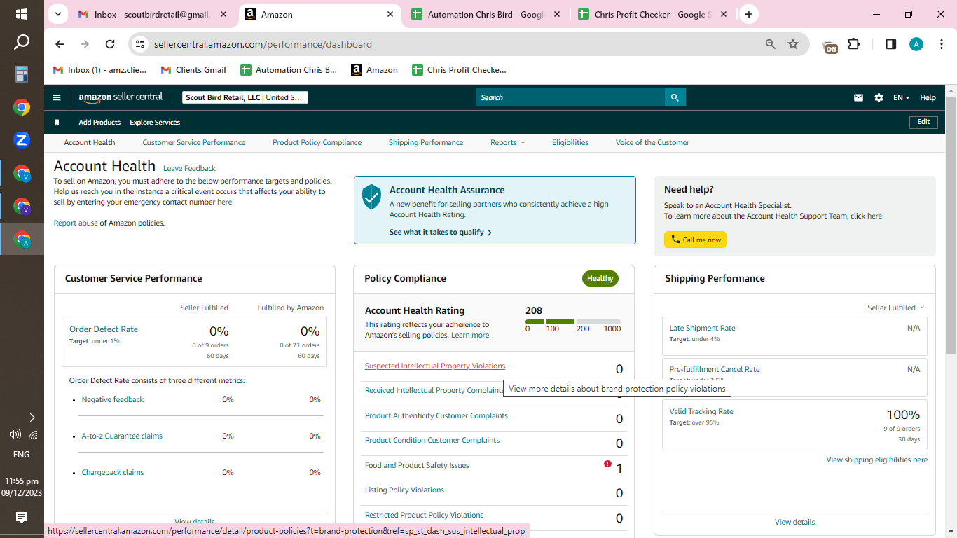Open the Customer Service Performance tab
This screenshot has height=538, width=957.
[194, 142]
